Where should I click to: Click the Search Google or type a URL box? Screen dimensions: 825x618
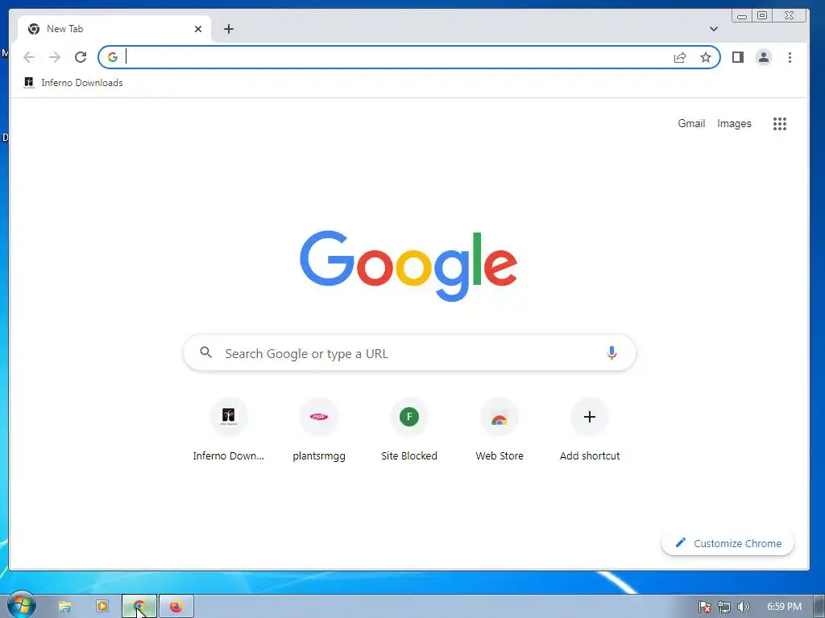point(409,353)
